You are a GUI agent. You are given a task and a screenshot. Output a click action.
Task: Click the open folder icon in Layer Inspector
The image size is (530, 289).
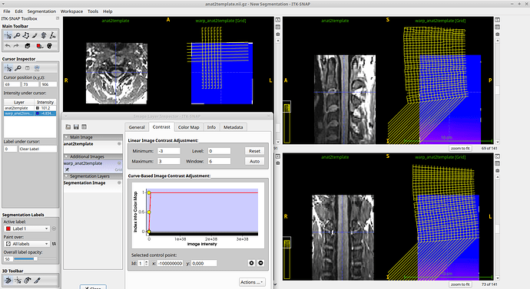click(x=68, y=126)
